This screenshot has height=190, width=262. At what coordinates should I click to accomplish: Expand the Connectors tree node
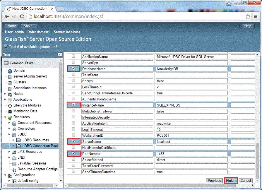(x=9, y=129)
